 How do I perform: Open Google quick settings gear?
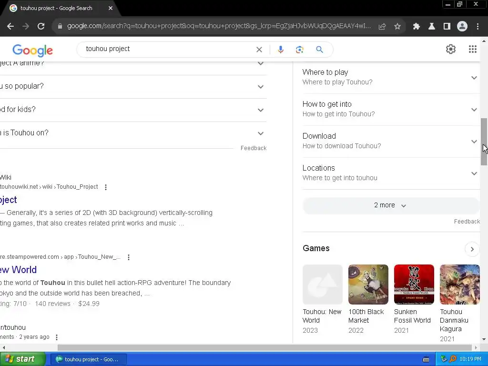pos(451,49)
